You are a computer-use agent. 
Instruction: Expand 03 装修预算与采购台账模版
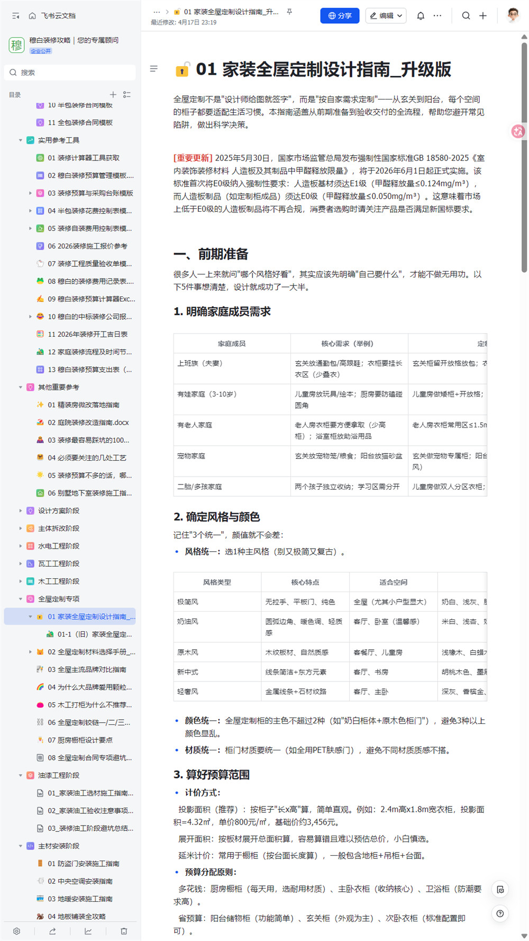pyautogui.click(x=30, y=193)
